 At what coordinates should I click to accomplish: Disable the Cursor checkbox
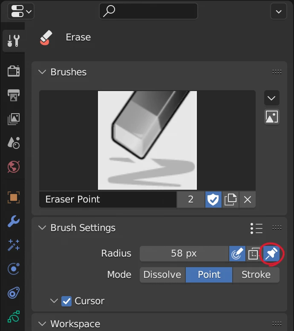66,301
